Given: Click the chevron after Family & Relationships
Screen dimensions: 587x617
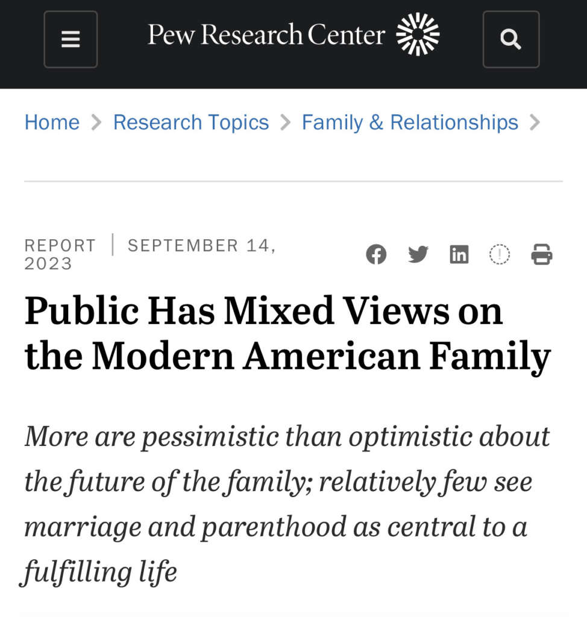Looking at the screenshot, I should tap(535, 123).
